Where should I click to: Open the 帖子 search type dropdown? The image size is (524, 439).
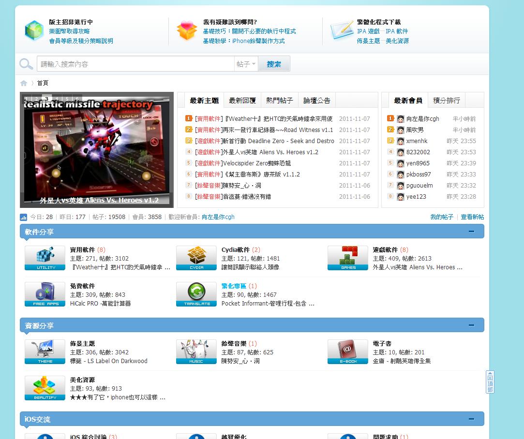246,64
